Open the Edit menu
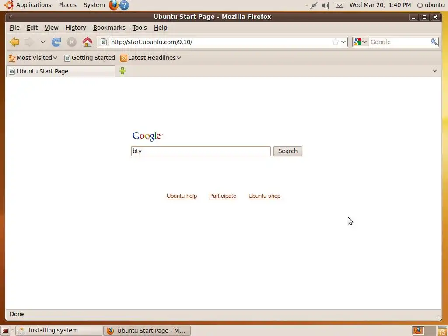Viewport: 448px width, 336px height. tap(32, 28)
